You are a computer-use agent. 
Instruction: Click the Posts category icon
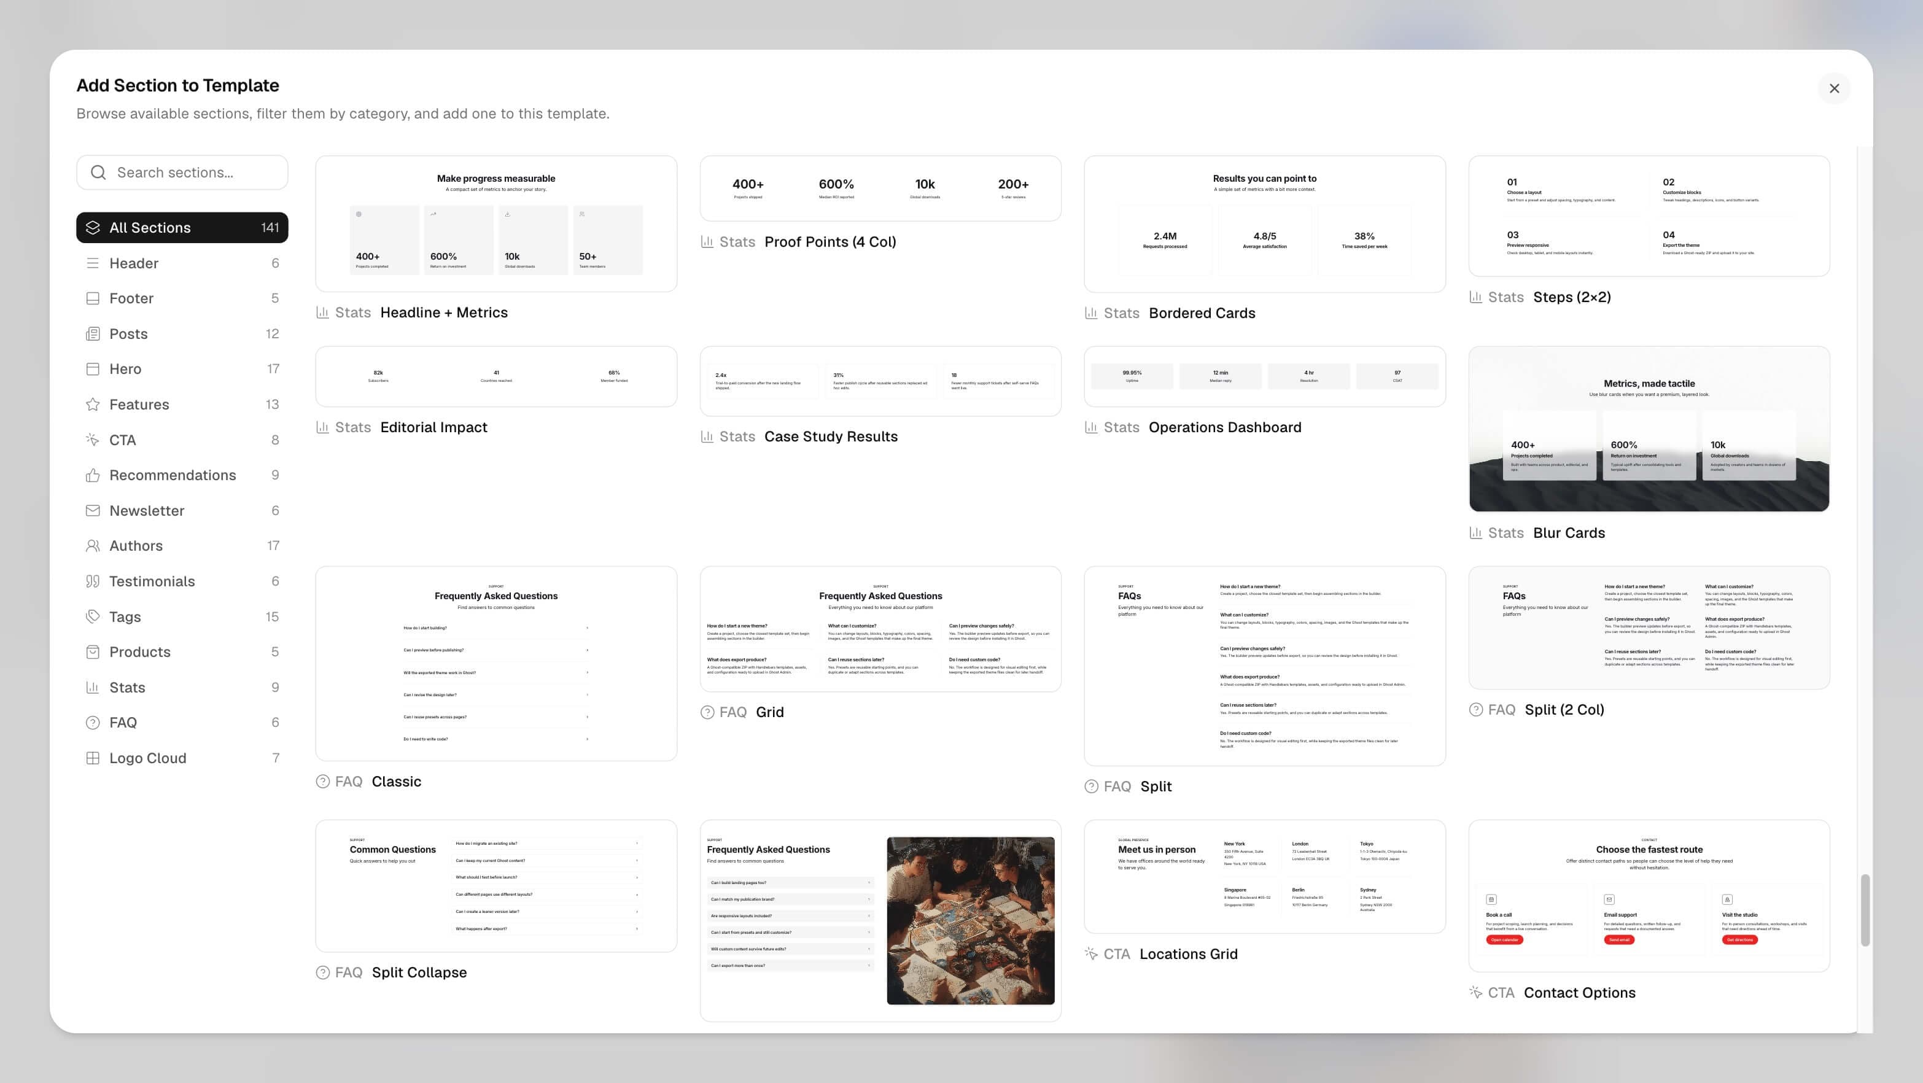93,333
